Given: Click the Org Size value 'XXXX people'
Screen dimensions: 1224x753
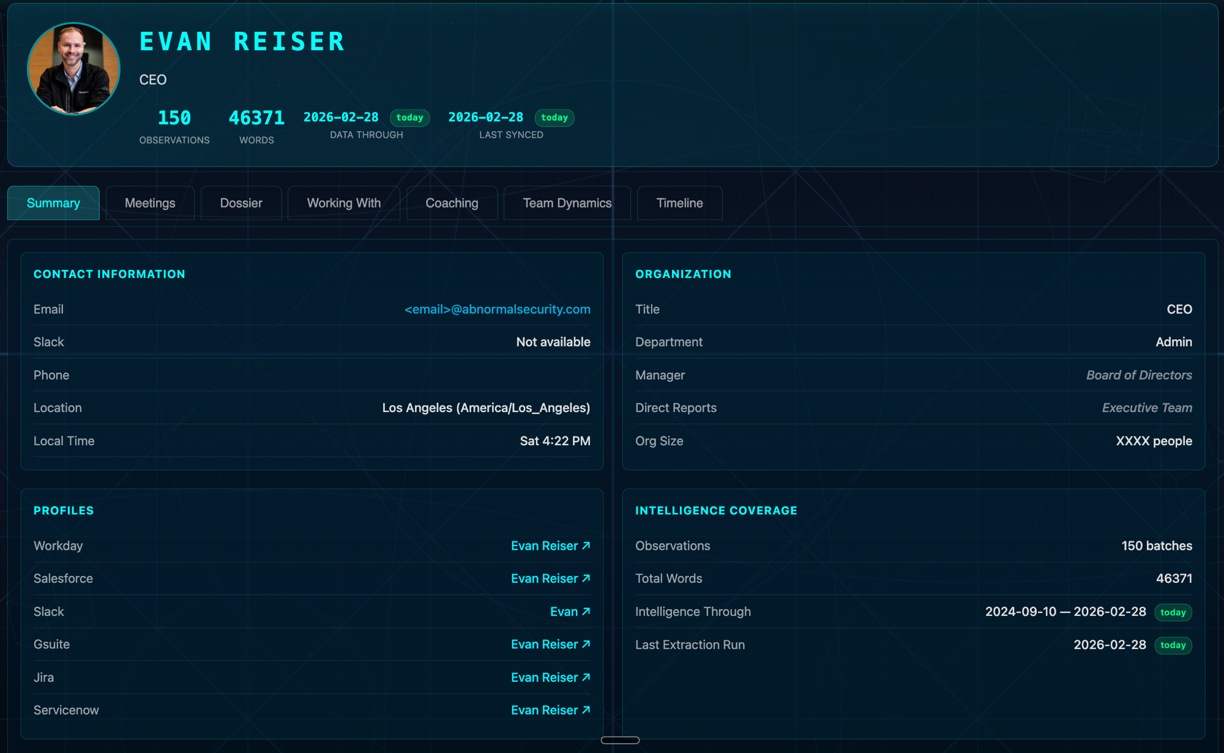Looking at the screenshot, I should tap(1154, 441).
